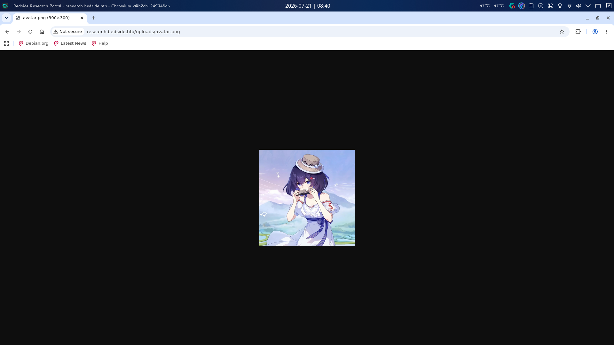The image size is (614, 345).
Task: Open a new tab with plus button
Action: 93,18
